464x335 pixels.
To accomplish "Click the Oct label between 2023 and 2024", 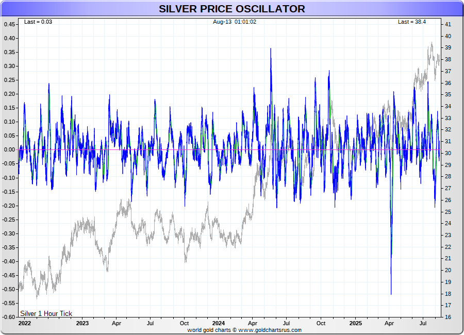I will 184,323.
